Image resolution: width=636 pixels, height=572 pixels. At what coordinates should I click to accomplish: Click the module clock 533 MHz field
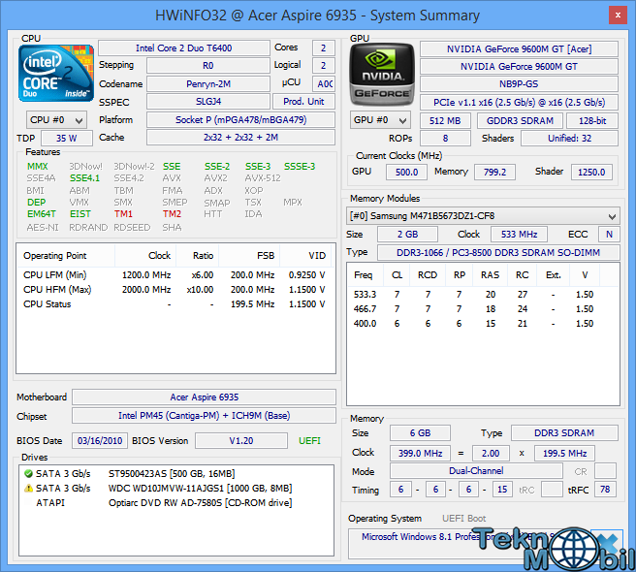click(x=519, y=235)
